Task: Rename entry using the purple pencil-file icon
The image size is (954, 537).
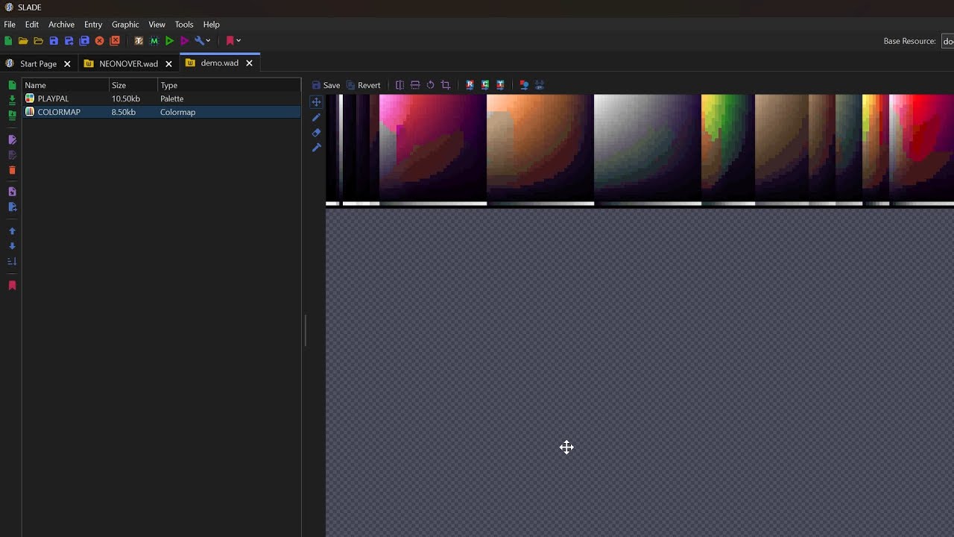Action: coord(12,140)
